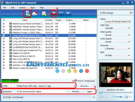Screen dimensions: 135x102
Task: Take a snapshot with the camera icon
Action: (126, 97)
